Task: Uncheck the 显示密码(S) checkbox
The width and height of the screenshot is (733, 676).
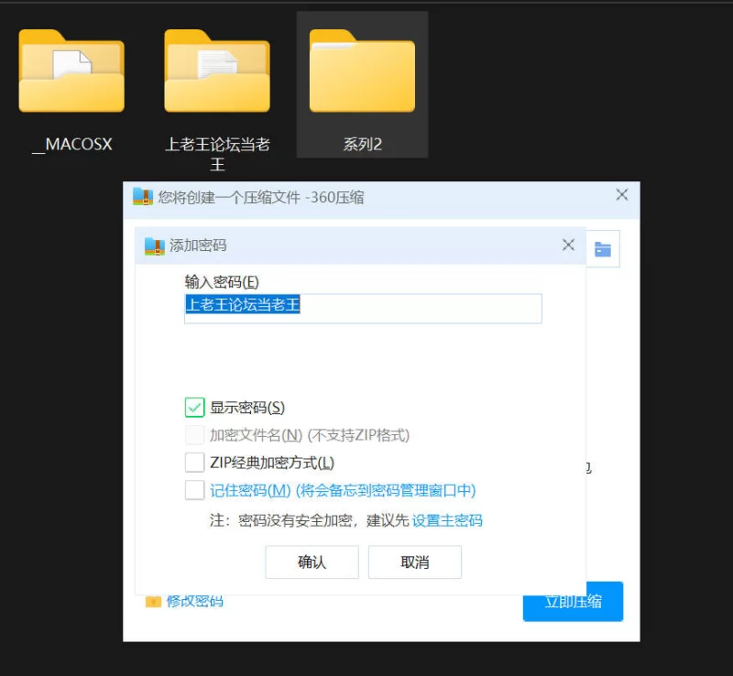Action: pyautogui.click(x=194, y=408)
